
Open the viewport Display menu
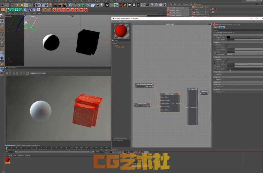tap(22, 14)
